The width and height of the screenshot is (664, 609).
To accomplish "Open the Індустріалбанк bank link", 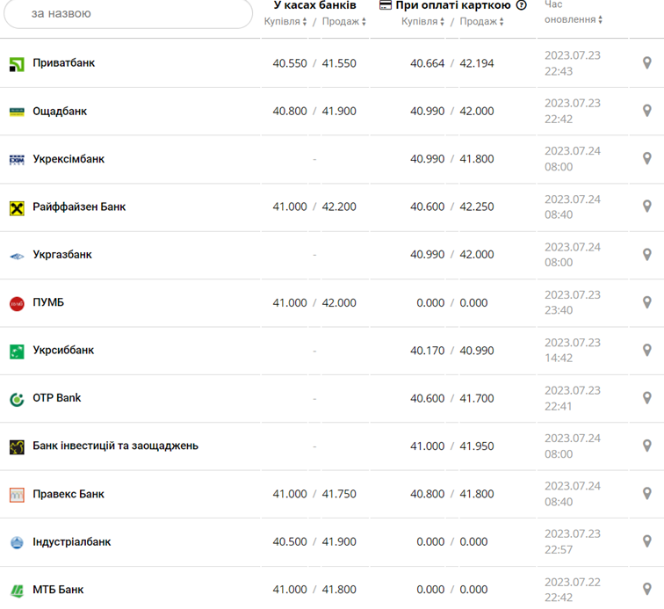I will pyautogui.click(x=72, y=542).
